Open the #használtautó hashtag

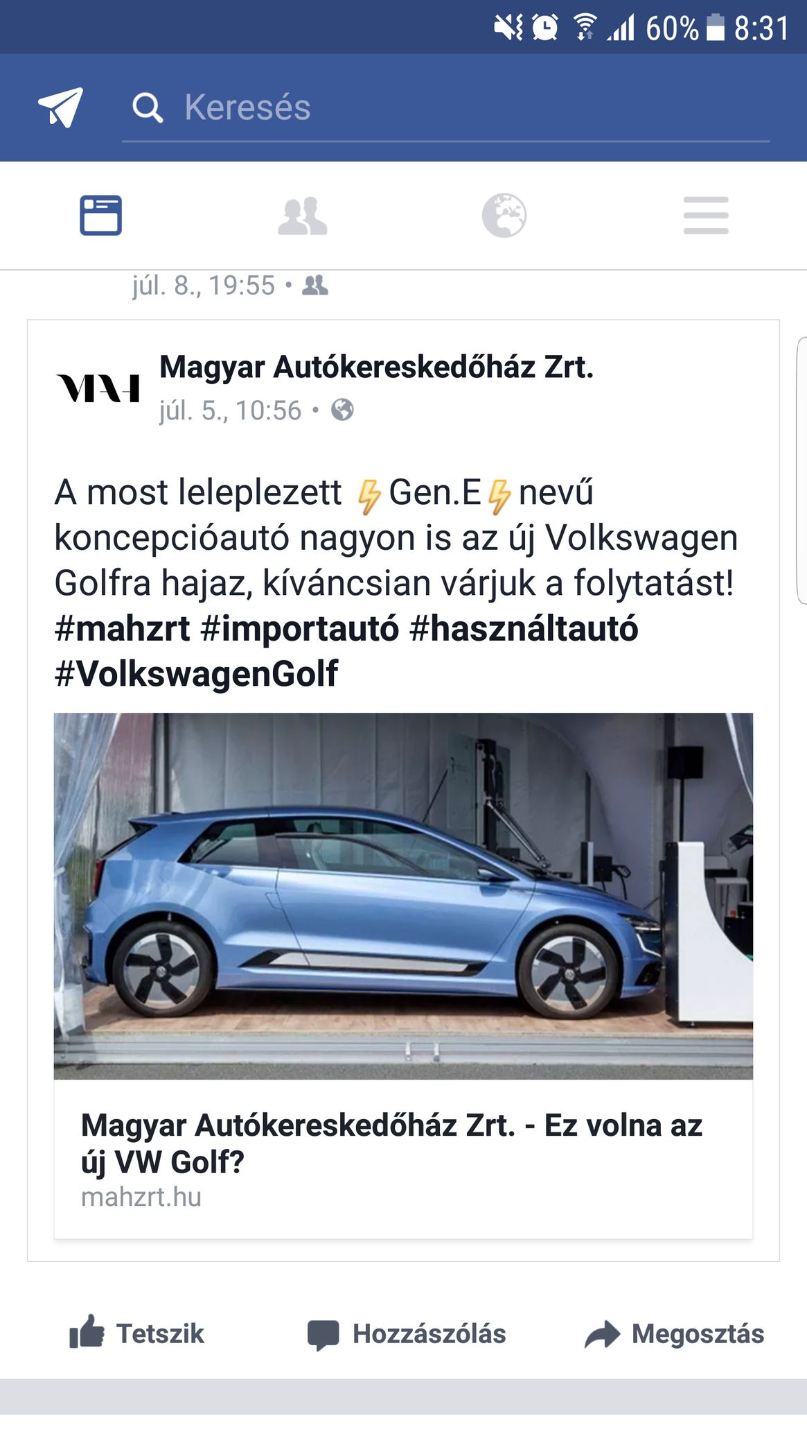524,628
